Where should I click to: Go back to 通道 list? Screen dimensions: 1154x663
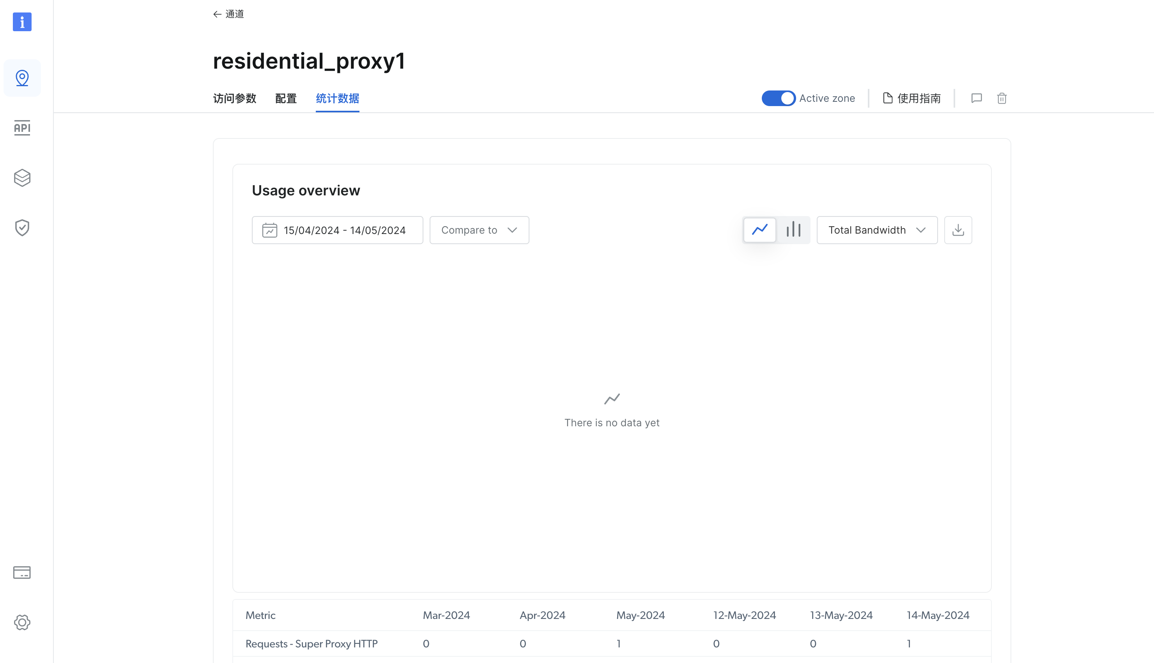[228, 14]
